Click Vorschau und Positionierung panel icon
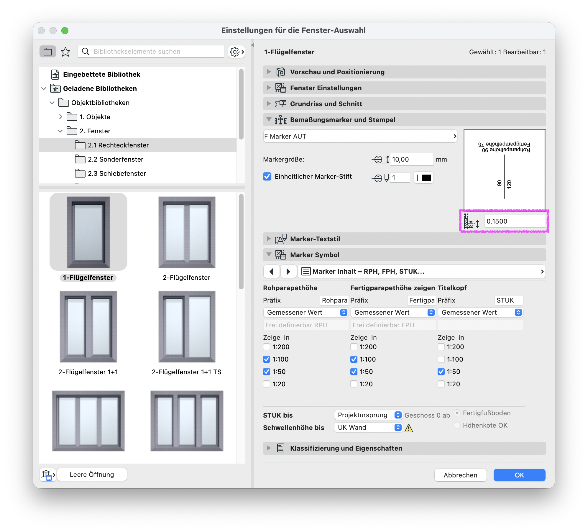Screen dimensions: 588x532 point(280,72)
